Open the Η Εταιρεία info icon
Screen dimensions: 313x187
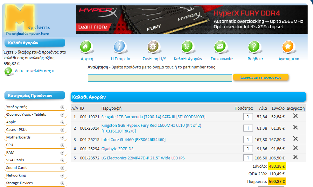tap(120, 47)
